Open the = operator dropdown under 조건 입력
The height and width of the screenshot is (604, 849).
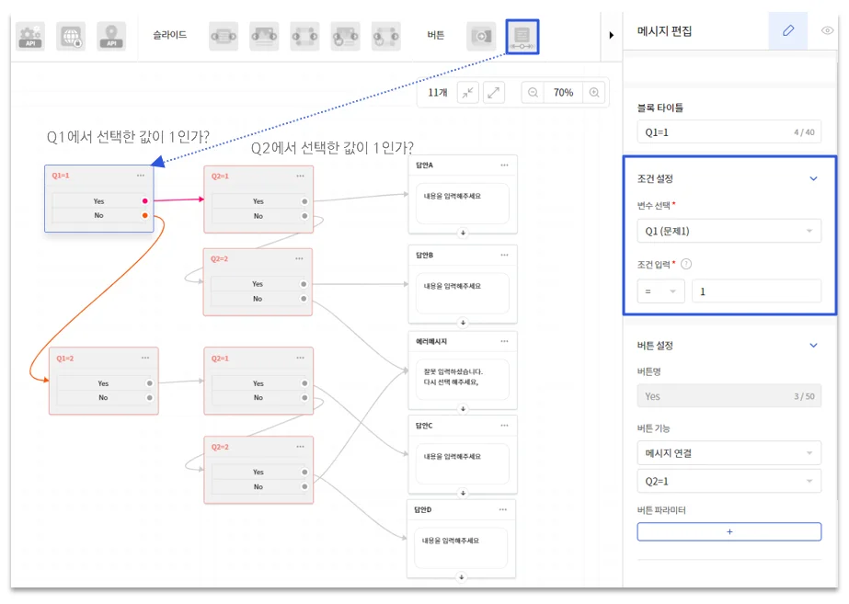(x=660, y=291)
